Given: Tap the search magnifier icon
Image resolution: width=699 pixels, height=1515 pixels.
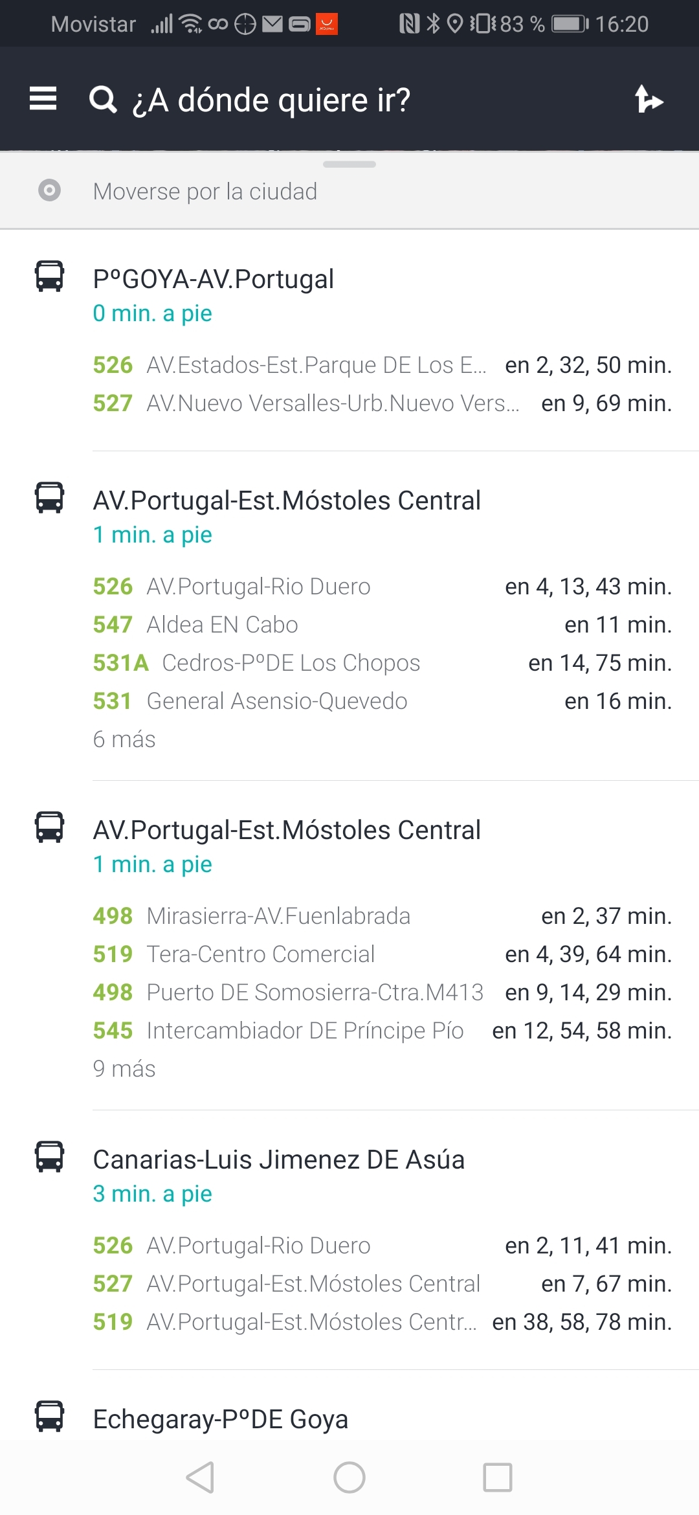Looking at the screenshot, I should click(103, 100).
